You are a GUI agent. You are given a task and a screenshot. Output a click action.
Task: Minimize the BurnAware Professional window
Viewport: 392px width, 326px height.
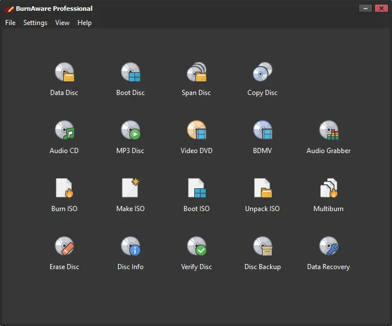(365, 8)
